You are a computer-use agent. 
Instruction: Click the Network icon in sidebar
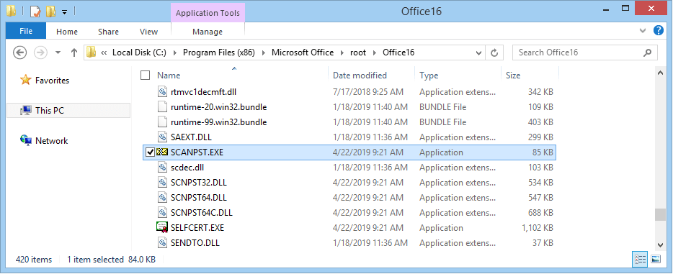point(26,140)
